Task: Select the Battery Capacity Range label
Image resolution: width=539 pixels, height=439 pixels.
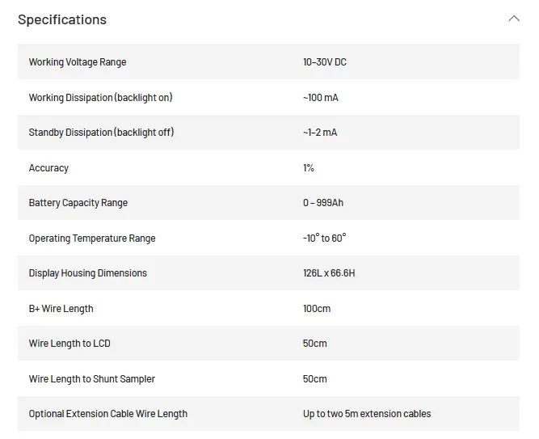Action: (78, 203)
